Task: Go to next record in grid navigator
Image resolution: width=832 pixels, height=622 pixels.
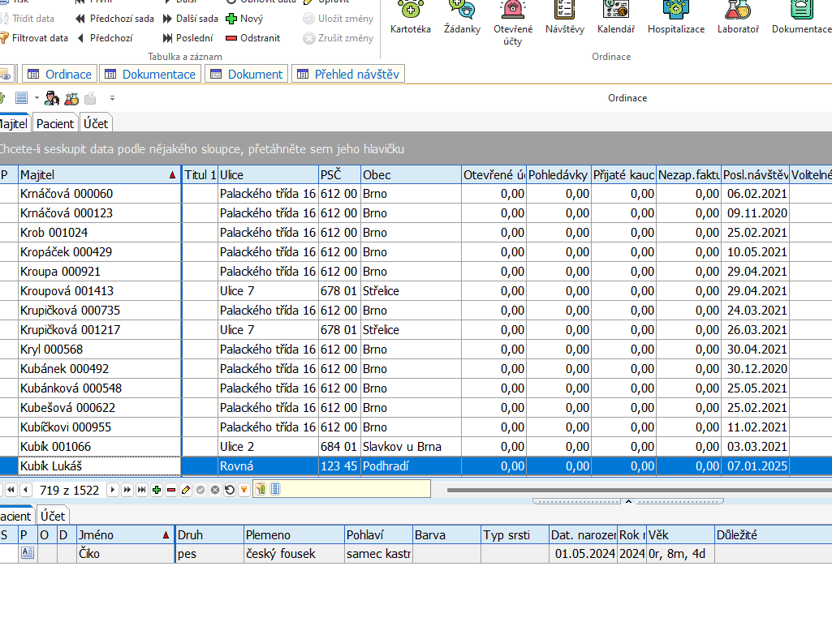Action: tap(112, 490)
